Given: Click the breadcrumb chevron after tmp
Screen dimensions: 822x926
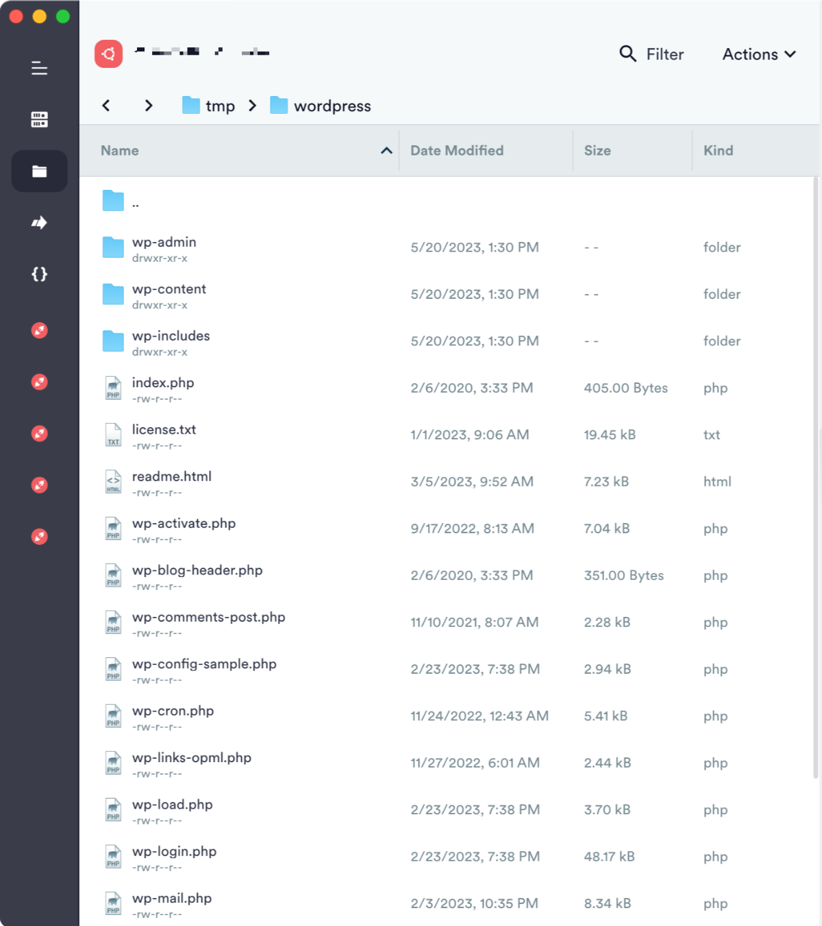Looking at the screenshot, I should tap(253, 105).
